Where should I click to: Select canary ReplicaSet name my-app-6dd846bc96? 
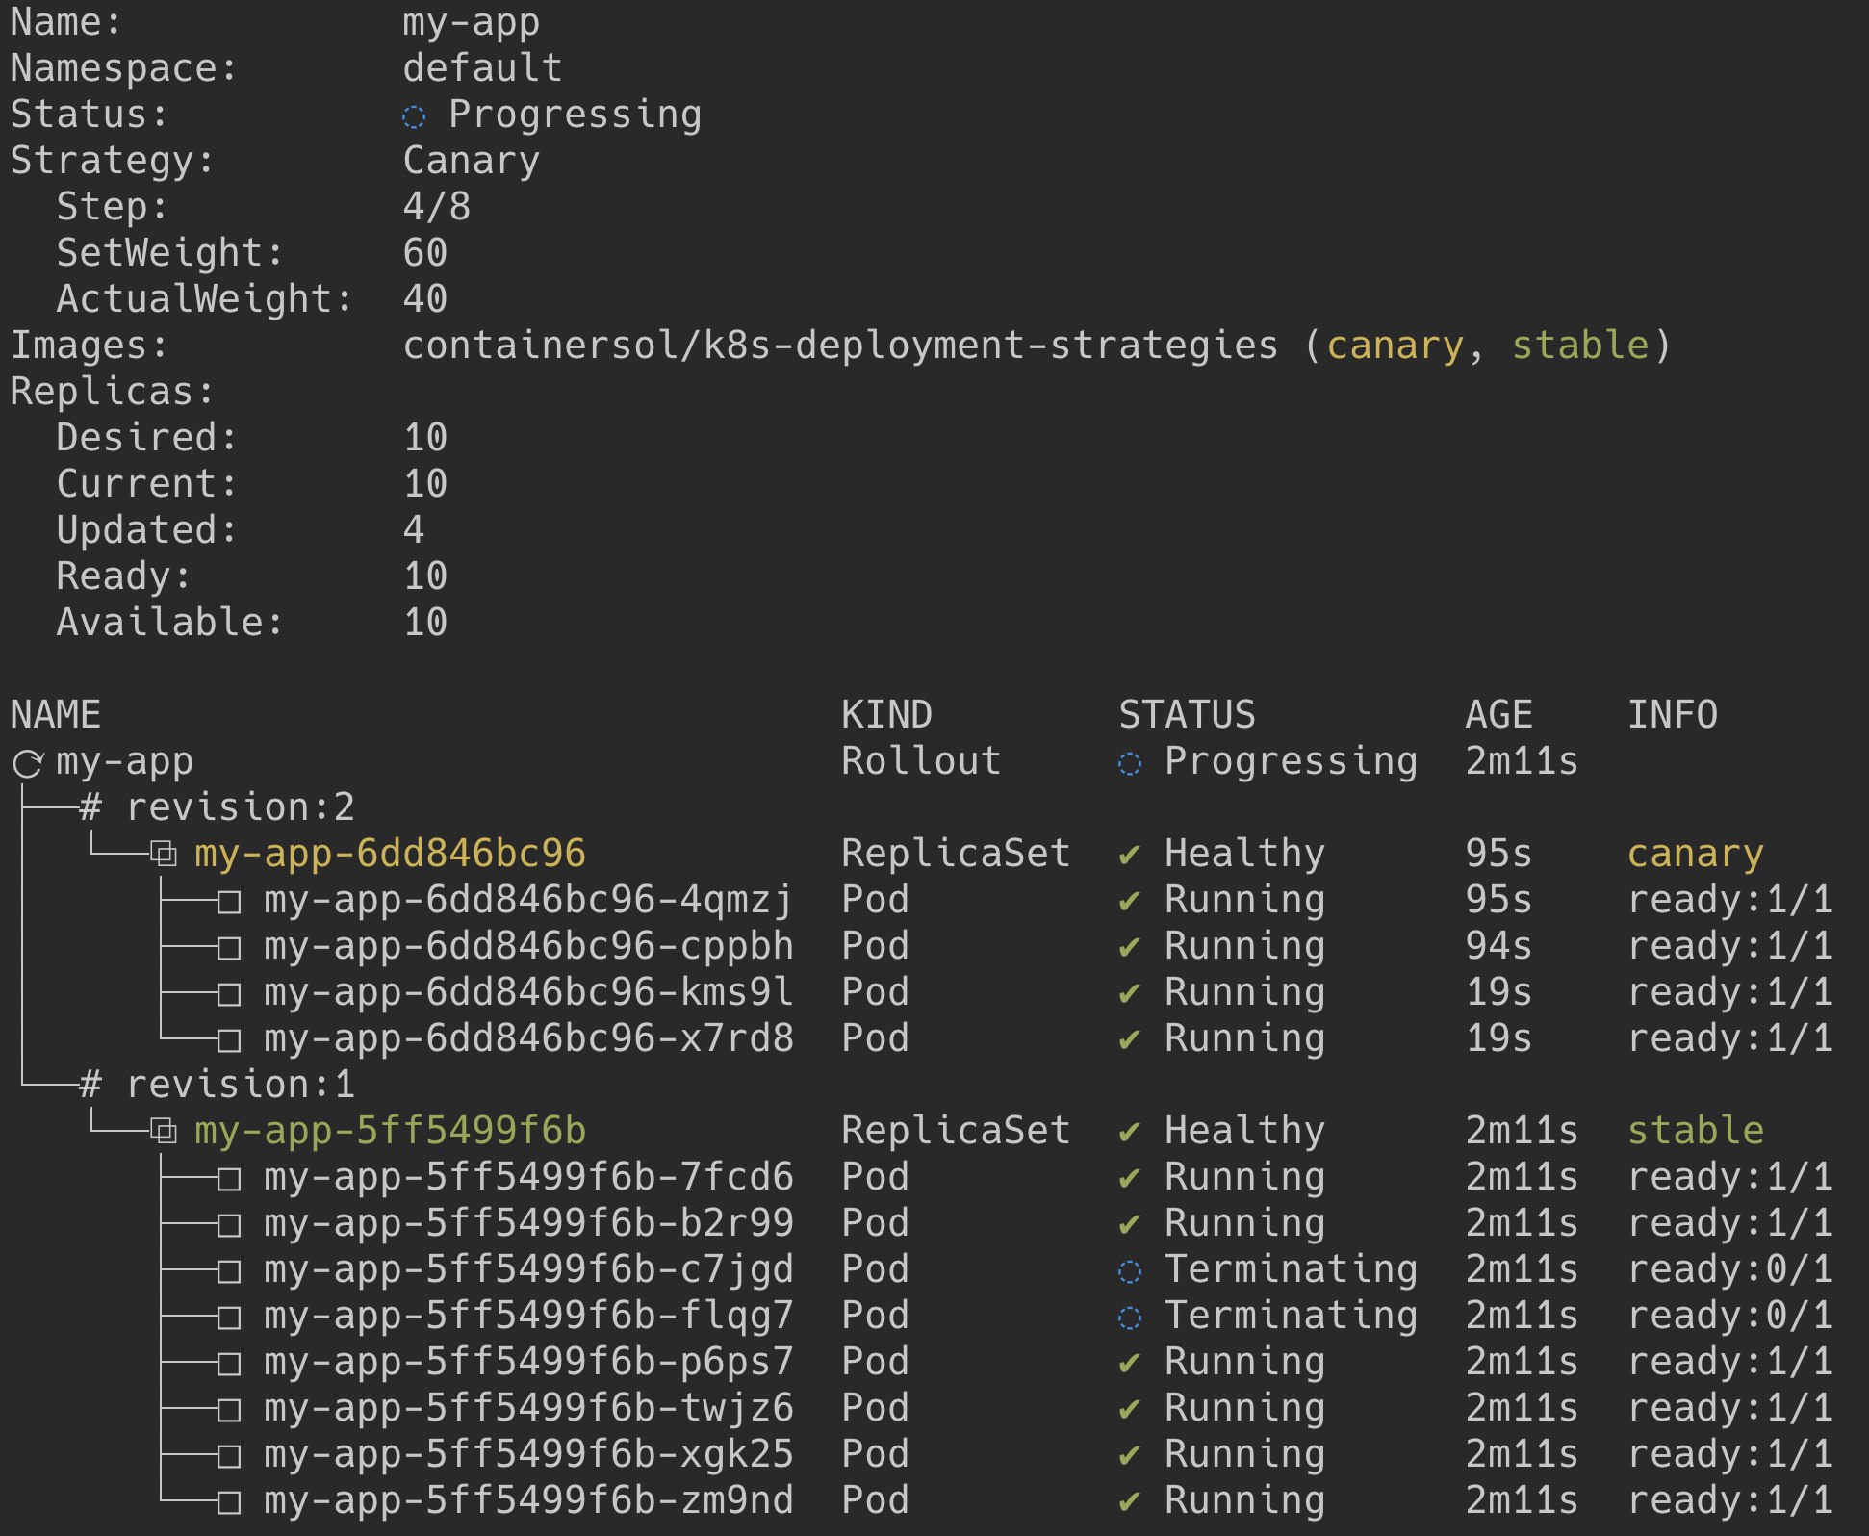tap(390, 854)
